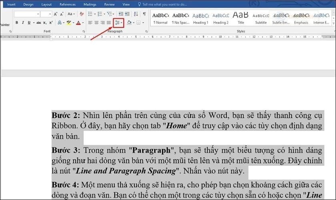Open font color dropdown arrow

[83, 22]
